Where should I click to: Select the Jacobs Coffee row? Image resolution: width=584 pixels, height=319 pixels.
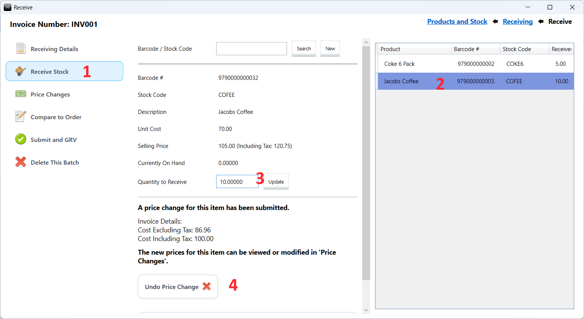pyautogui.click(x=476, y=81)
